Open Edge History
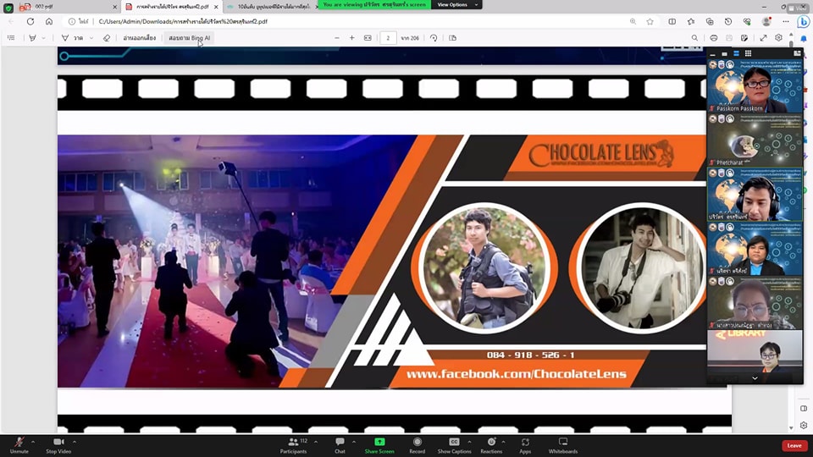The width and height of the screenshot is (813, 457). (728, 22)
